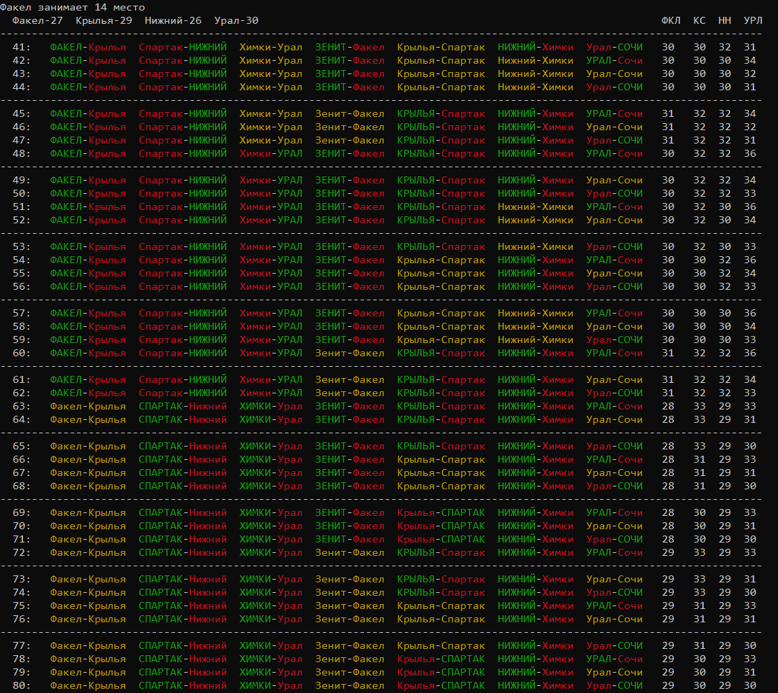This screenshot has width=778, height=693.
Task: Click 'Крылья-СПАРТАК' in row 69
Action: click(441, 512)
